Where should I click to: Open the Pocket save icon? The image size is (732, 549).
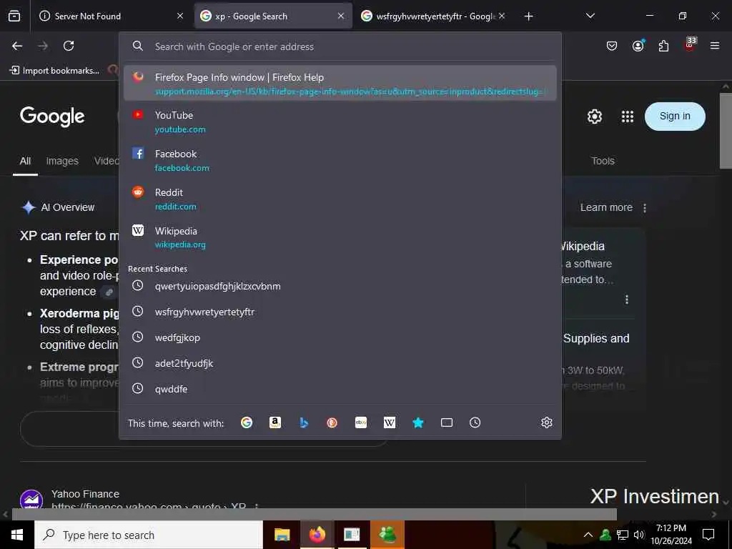pos(612,46)
